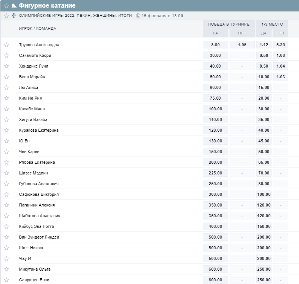
Task: Favorite the Olympic Games 2022 event star
Action: [x=6, y=16]
